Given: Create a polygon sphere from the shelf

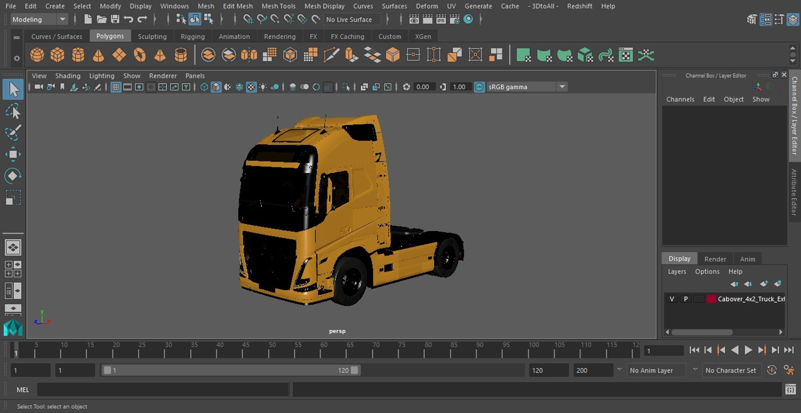Looking at the screenshot, I should 37,55.
